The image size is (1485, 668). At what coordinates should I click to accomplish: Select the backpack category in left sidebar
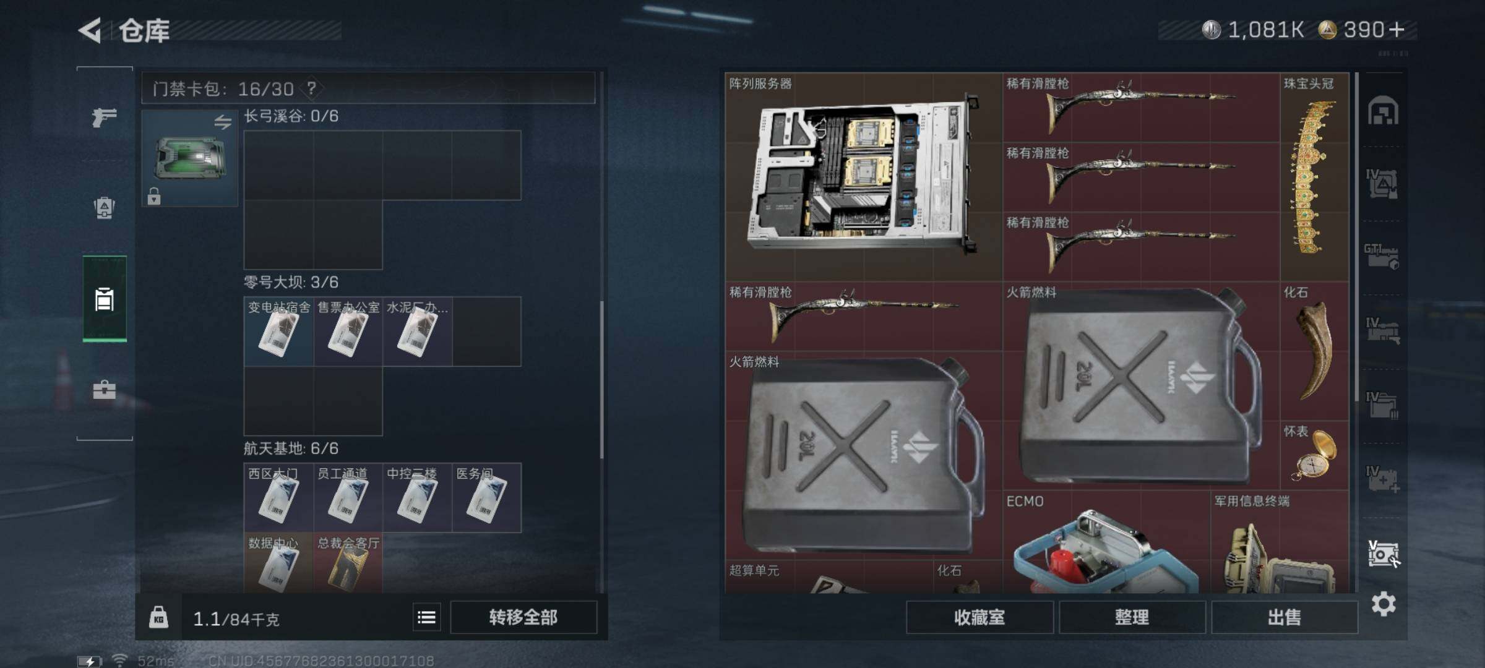[104, 207]
